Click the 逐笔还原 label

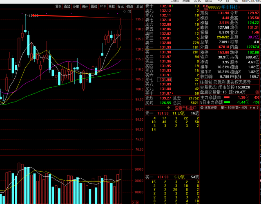(x=211, y=108)
